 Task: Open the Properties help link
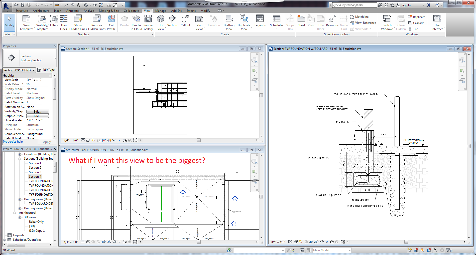[13, 142]
